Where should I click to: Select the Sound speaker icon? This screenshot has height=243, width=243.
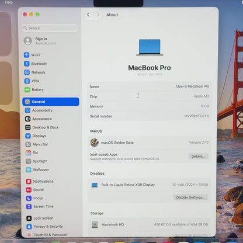click(x=29, y=190)
